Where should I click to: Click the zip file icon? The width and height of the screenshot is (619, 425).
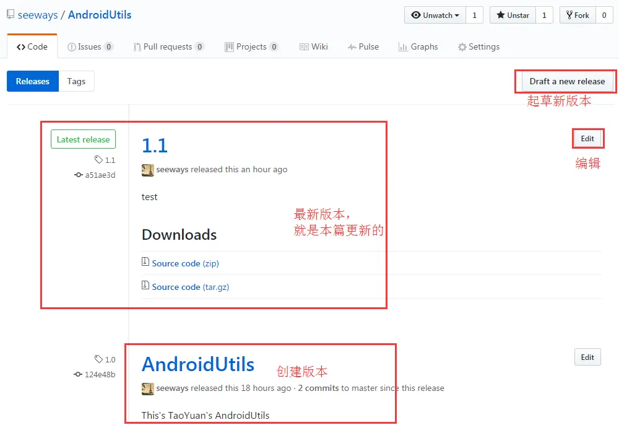(x=145, y=261)
